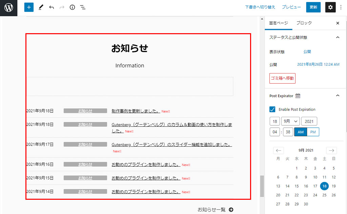The width and height of the screenshot is (347, 214).
Task: Select the pencil edit tool
Action: pos(41,7)
